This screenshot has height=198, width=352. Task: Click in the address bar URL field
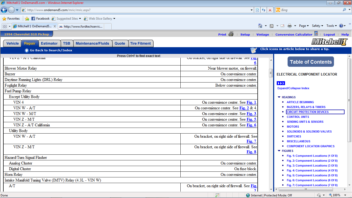coord(138,10)
